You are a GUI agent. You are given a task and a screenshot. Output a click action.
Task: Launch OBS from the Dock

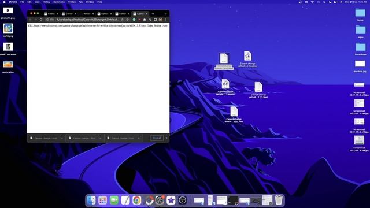[x=183, y=200]
